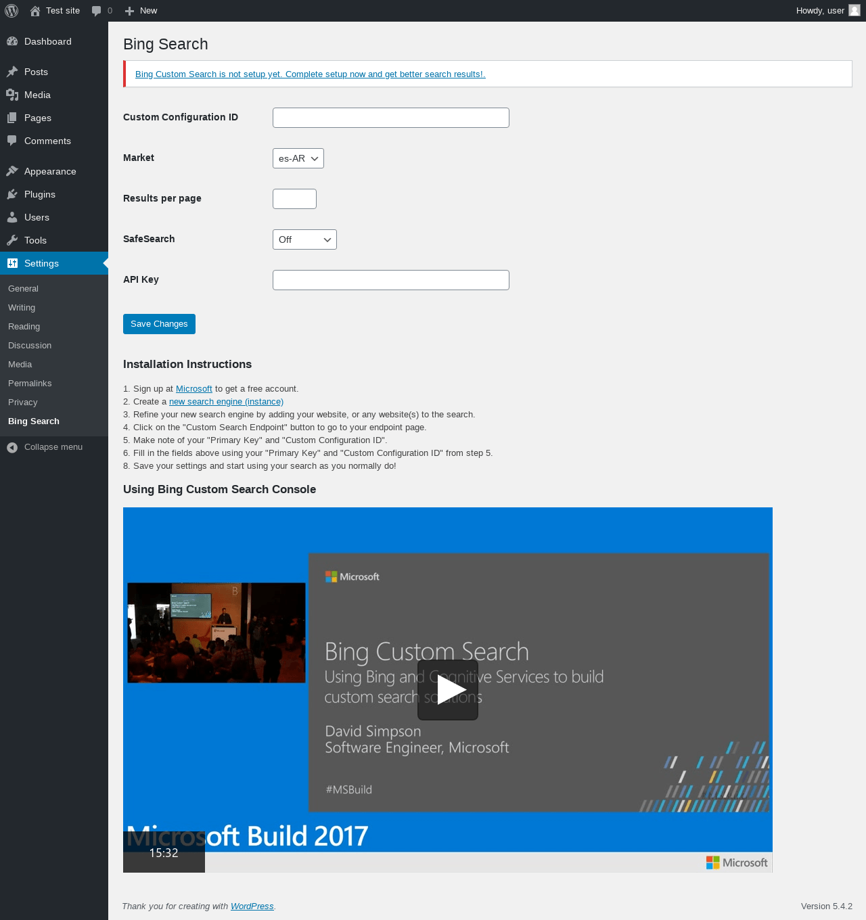
Task: Focus the API Key input field
Action: click(391, 280)
